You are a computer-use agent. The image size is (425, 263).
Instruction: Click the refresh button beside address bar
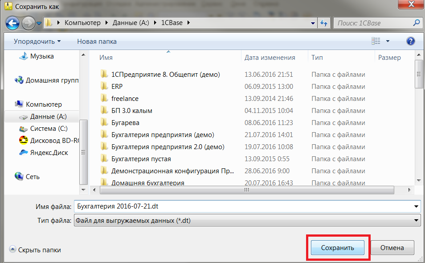(324, 23)
